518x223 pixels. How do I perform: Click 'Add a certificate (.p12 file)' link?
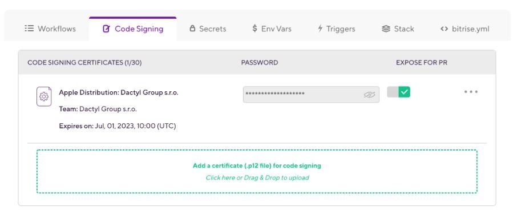257,165
